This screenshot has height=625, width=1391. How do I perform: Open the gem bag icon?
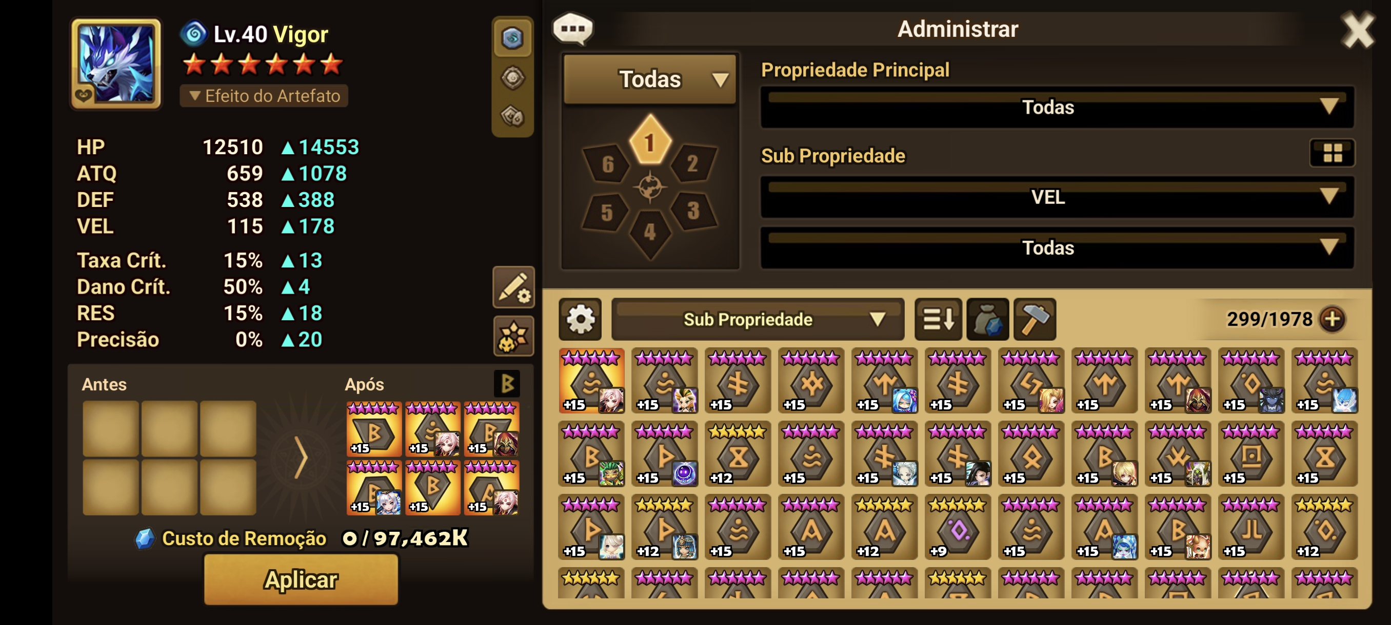click(x=988, y=319)
